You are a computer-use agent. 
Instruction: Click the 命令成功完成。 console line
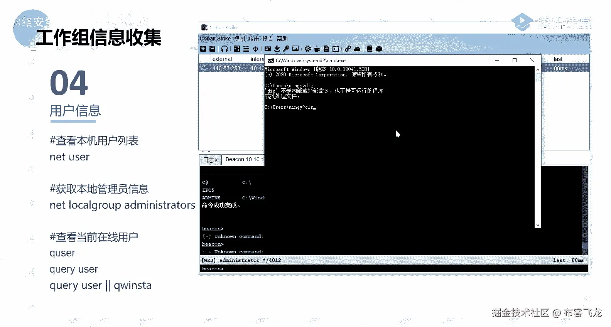click(221, 206)
